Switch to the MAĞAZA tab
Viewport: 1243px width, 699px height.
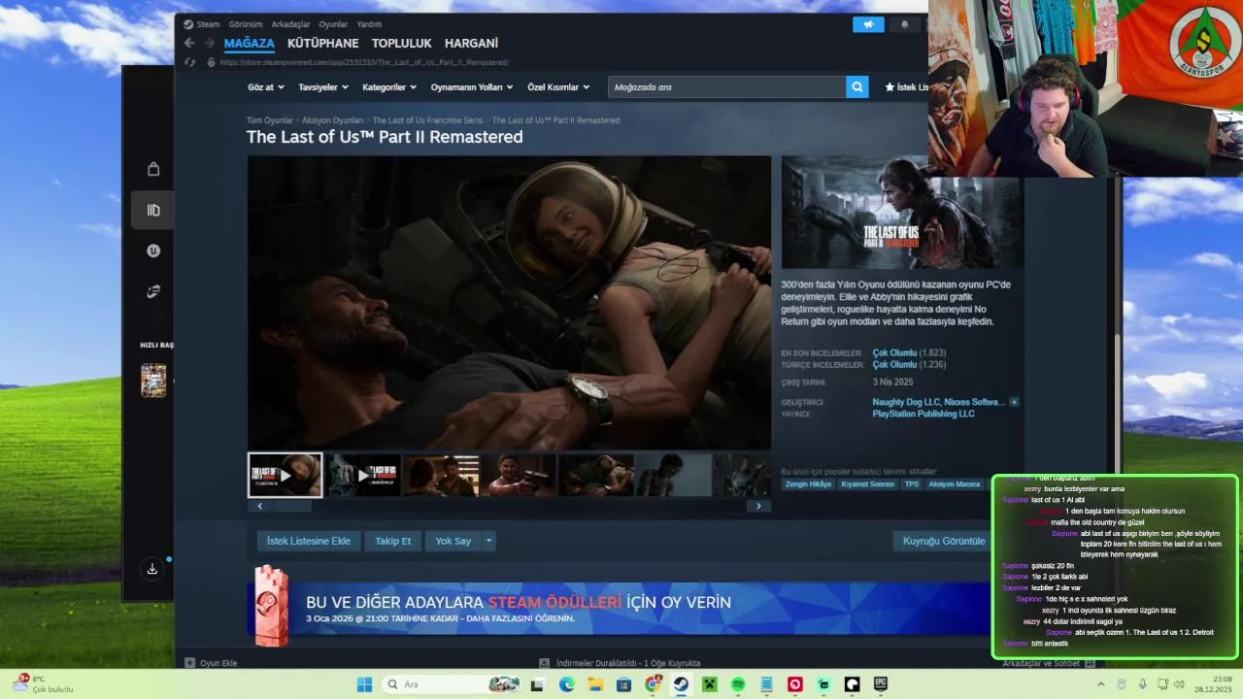pos(250,44)
